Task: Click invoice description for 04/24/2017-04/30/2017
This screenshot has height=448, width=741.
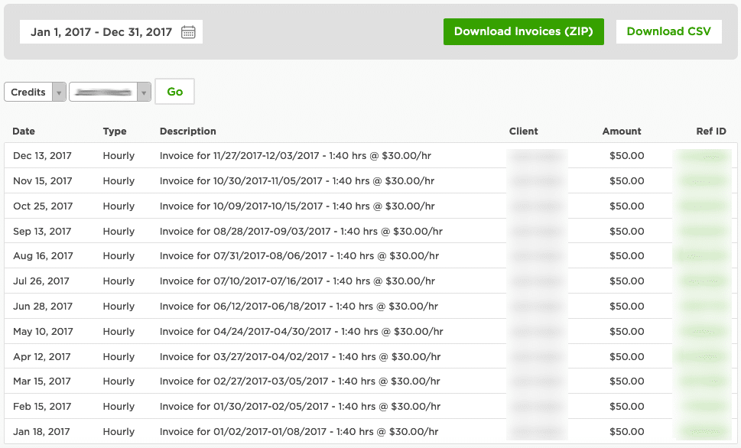Action: pos(301,331)
